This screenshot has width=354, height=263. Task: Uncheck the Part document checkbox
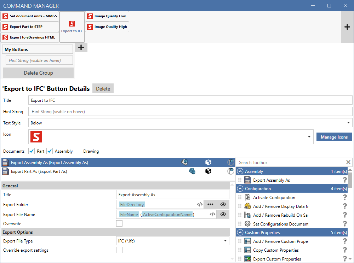point(32,151)
